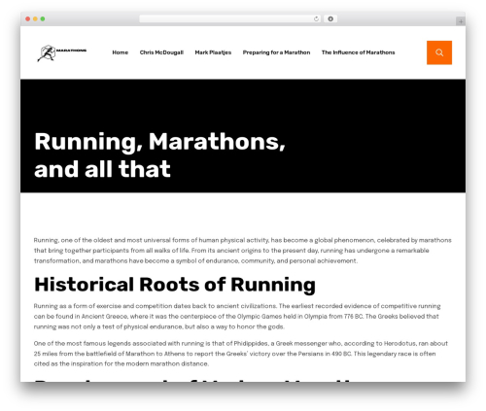Open the Home menu item
Screen dimensions: 486x411
click(121, 52)
